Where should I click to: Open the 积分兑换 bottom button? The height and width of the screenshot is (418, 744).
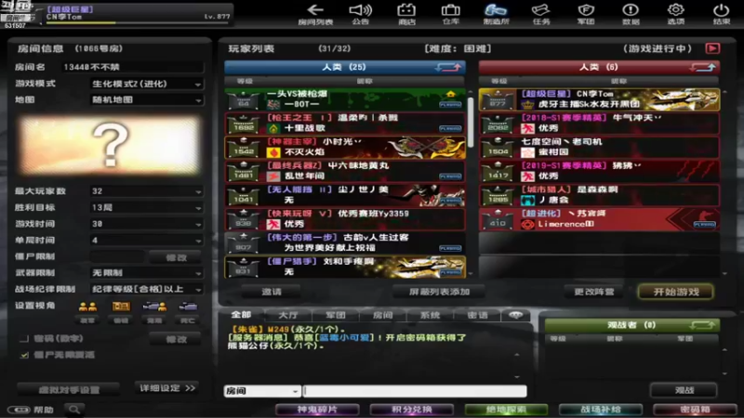pyautogui.click(x=412, y=410)
